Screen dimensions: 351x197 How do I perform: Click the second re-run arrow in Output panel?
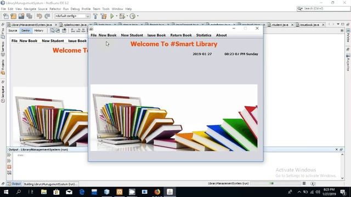[x=9, y=161]
